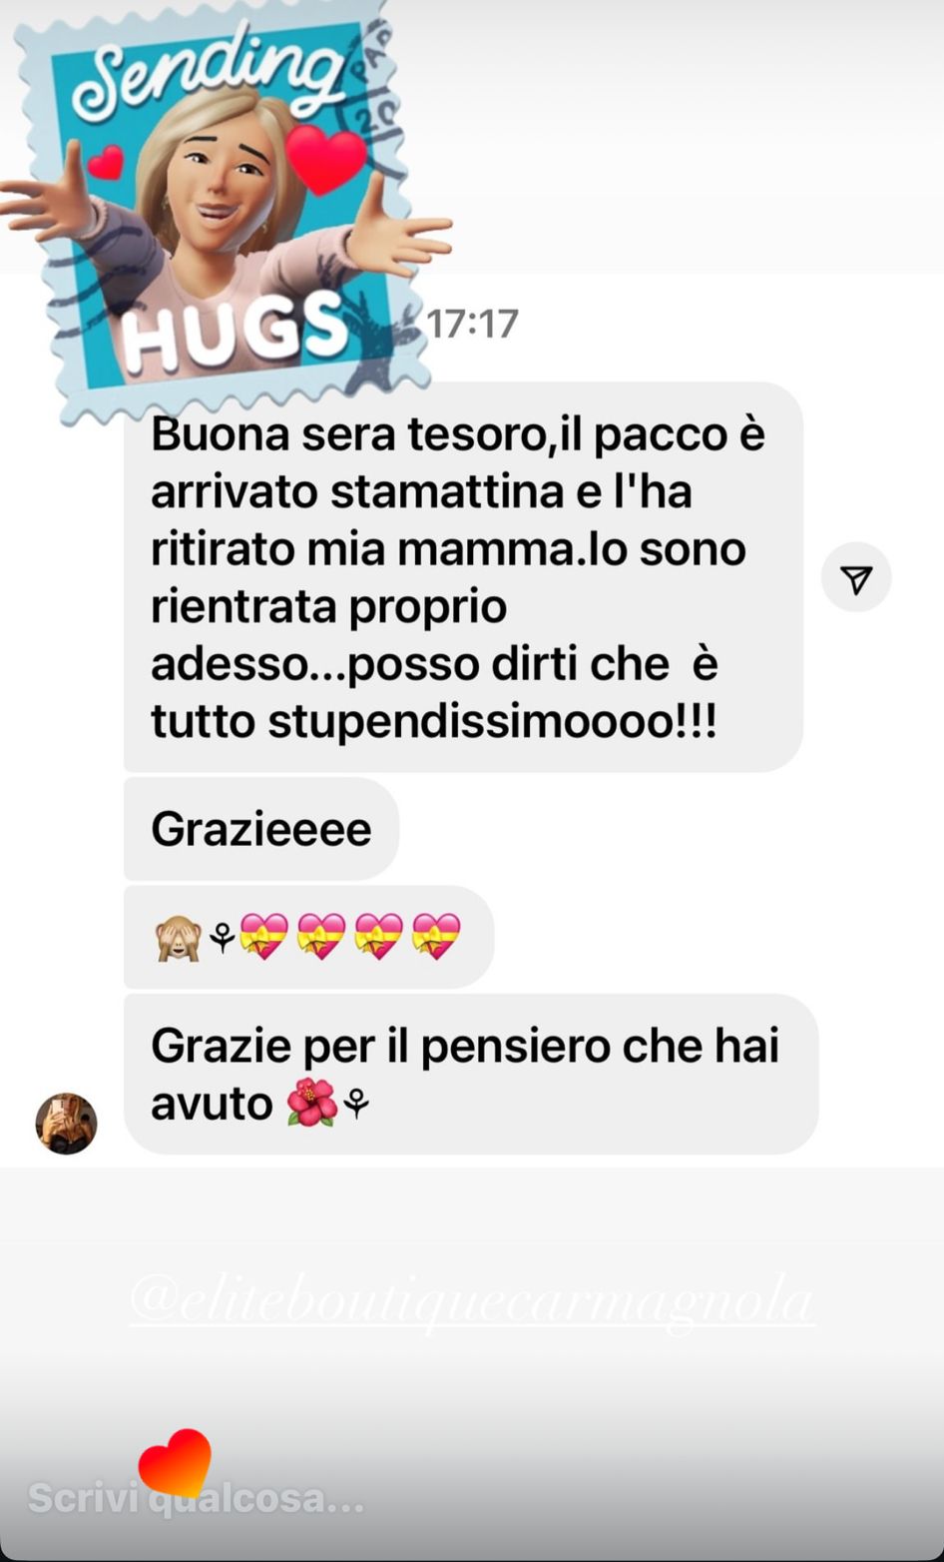Tap the monkey emoji in emoji message

178,939
